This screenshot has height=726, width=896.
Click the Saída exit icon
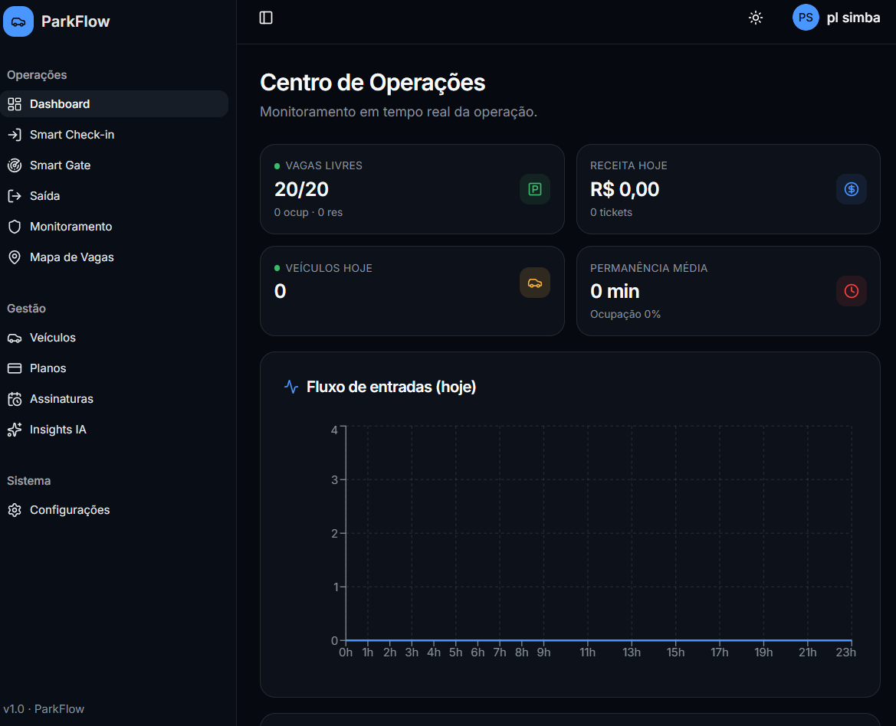(x=15, y=196)
